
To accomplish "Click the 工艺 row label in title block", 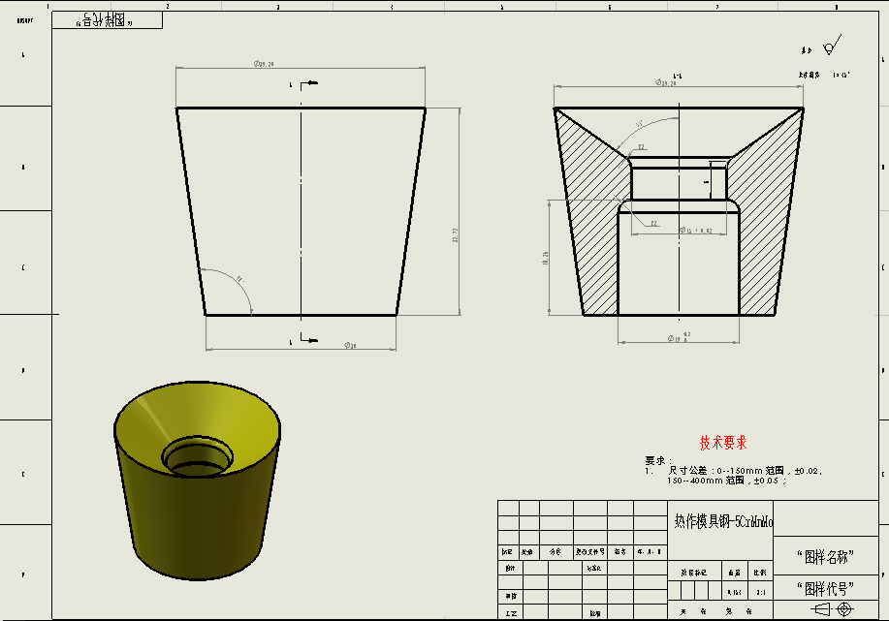I will coord(510,613).
